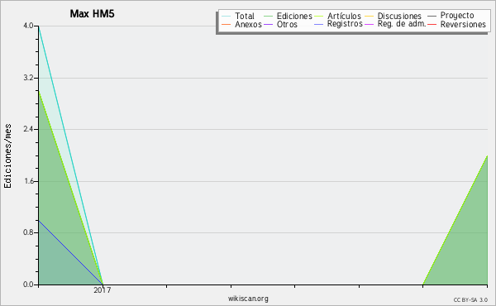Click the Anexos legend label

pyautogui.click(x=248, y=24)
